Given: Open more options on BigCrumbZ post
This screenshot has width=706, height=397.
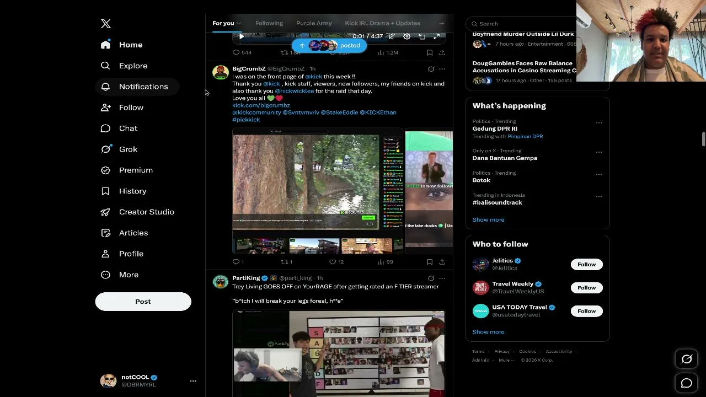Looking at the screenshot, I should click(442, 69).
